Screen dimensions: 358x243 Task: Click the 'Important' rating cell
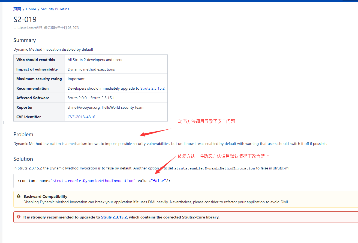coord(116,79)
